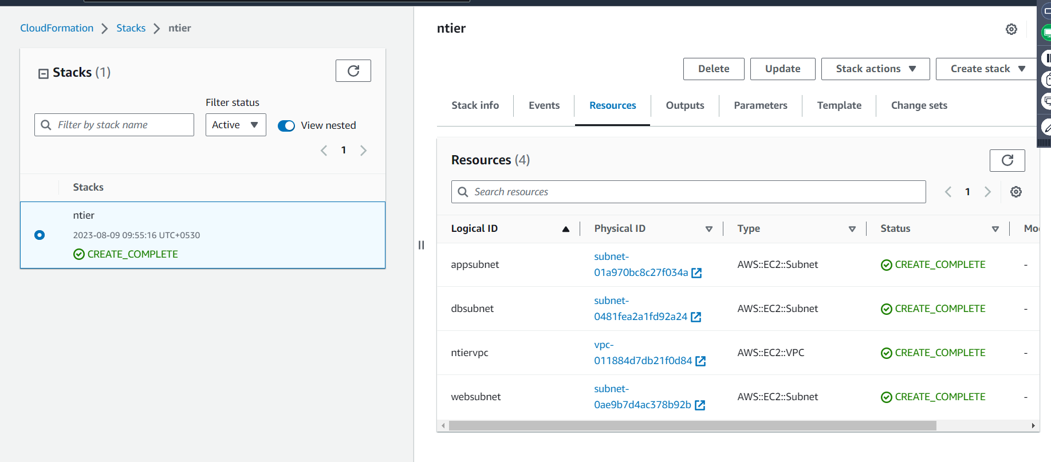The image size is (1051, 462).
Task: Open external link icon for appsubnet physical ID
Action: [696, 273]
